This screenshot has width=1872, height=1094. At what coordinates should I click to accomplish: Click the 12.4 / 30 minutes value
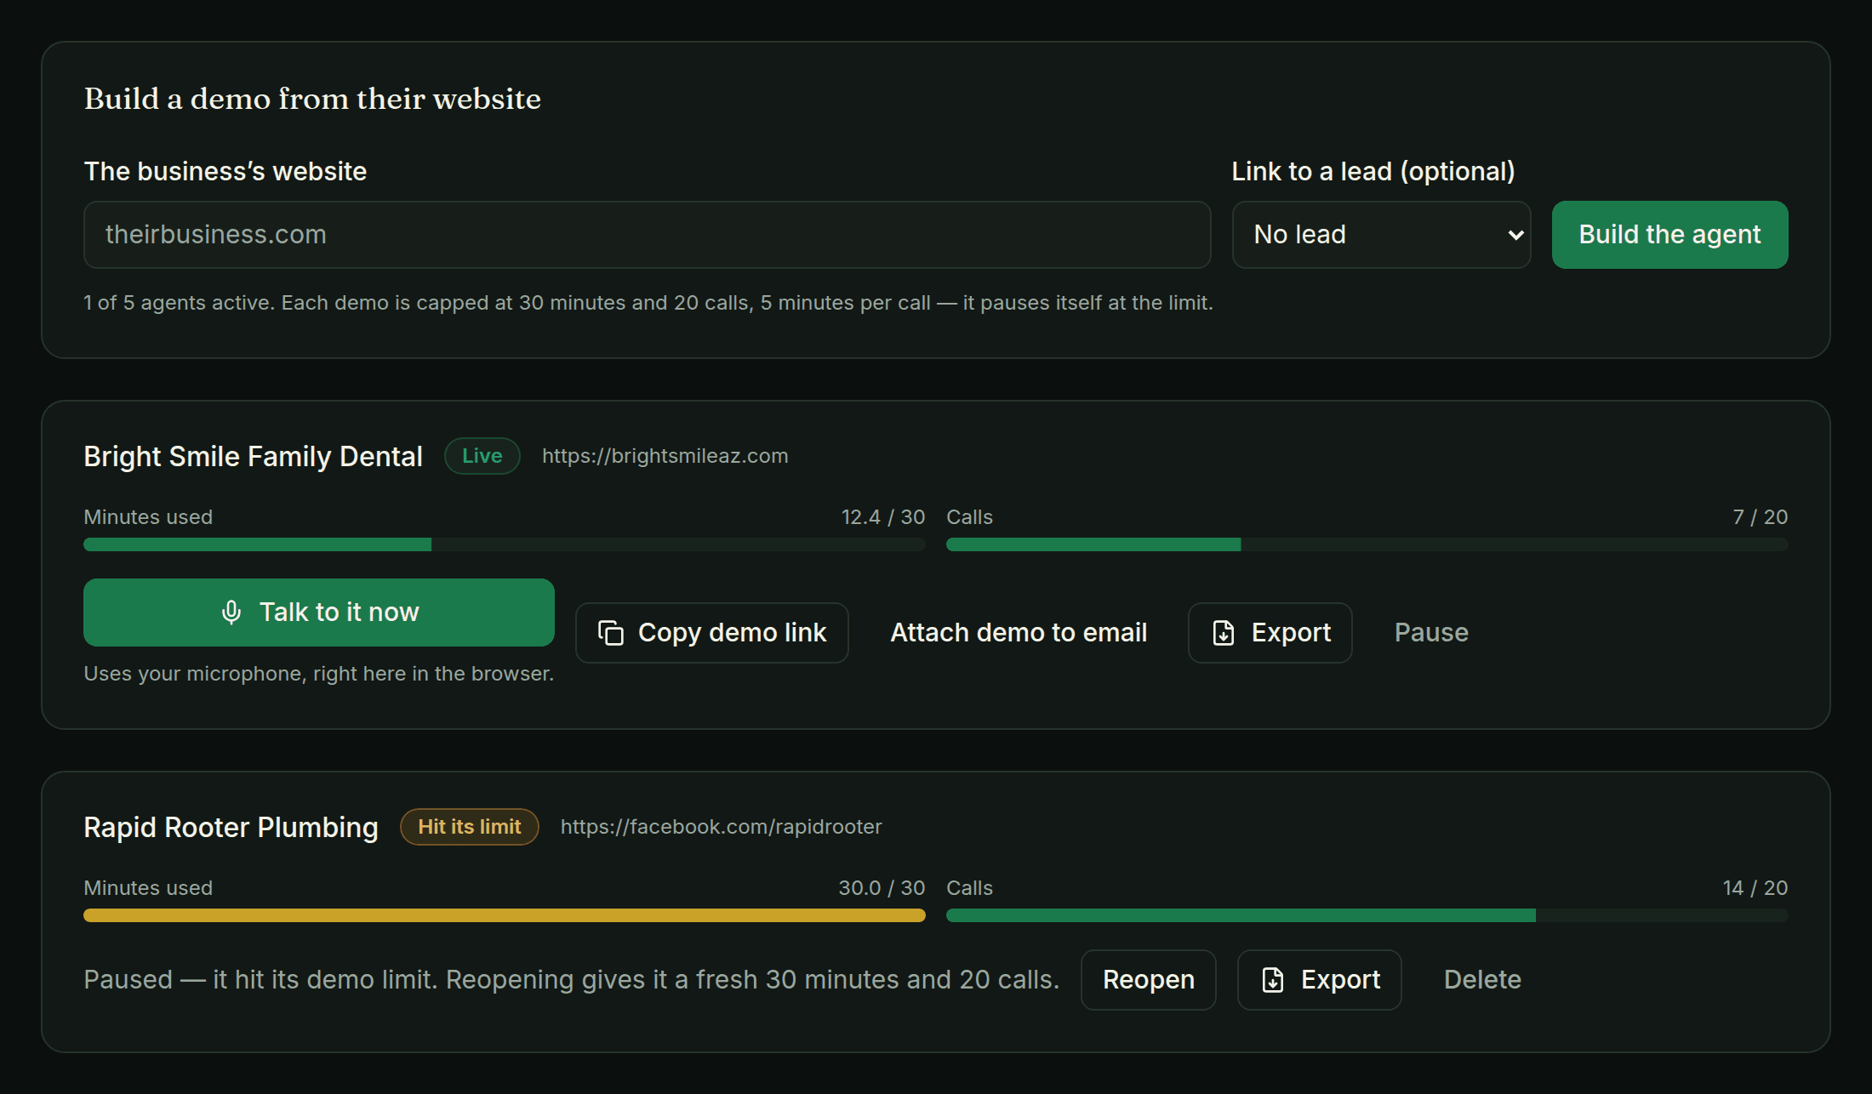pos(883,517)
